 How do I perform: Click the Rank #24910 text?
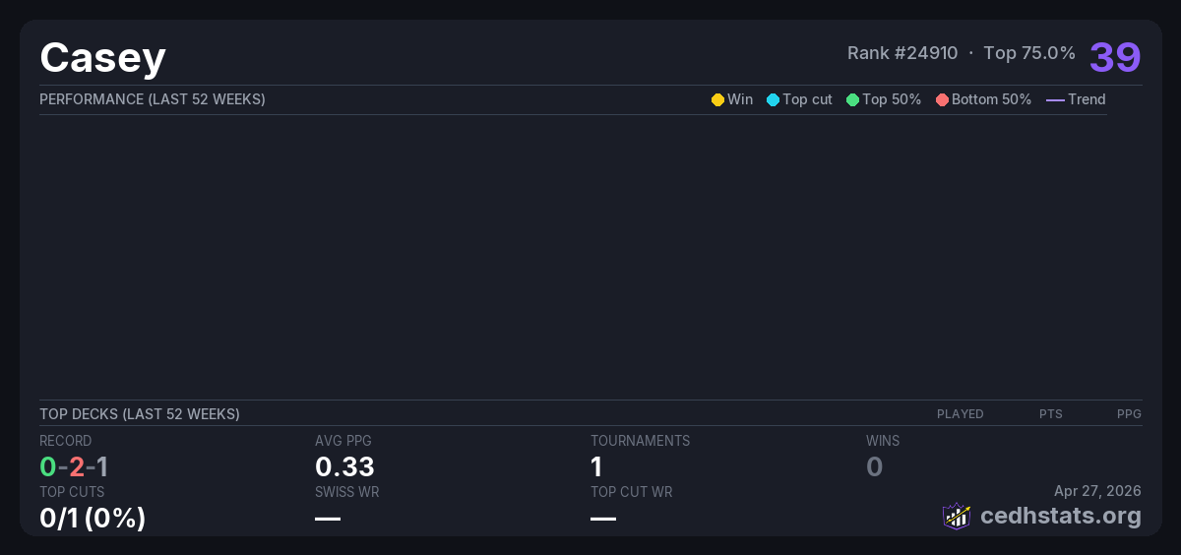pos(901,53)
